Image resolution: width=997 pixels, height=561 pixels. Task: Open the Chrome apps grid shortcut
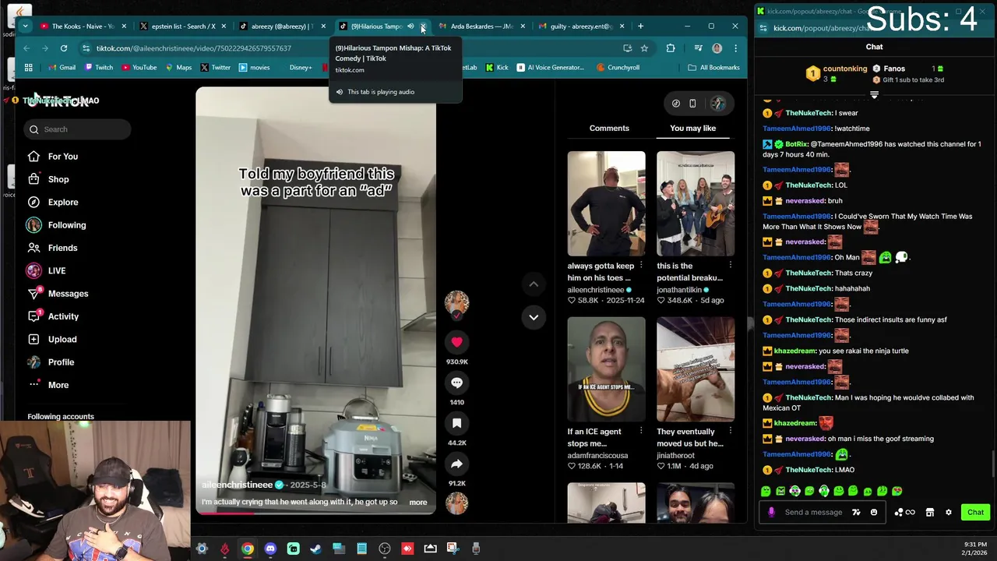point(29,68)
